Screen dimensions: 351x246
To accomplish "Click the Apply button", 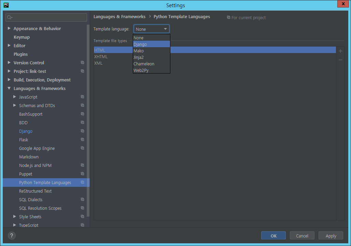I will point(331,236).
